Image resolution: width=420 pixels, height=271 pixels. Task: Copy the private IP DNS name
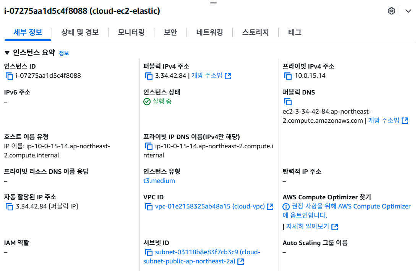(149, 146)
